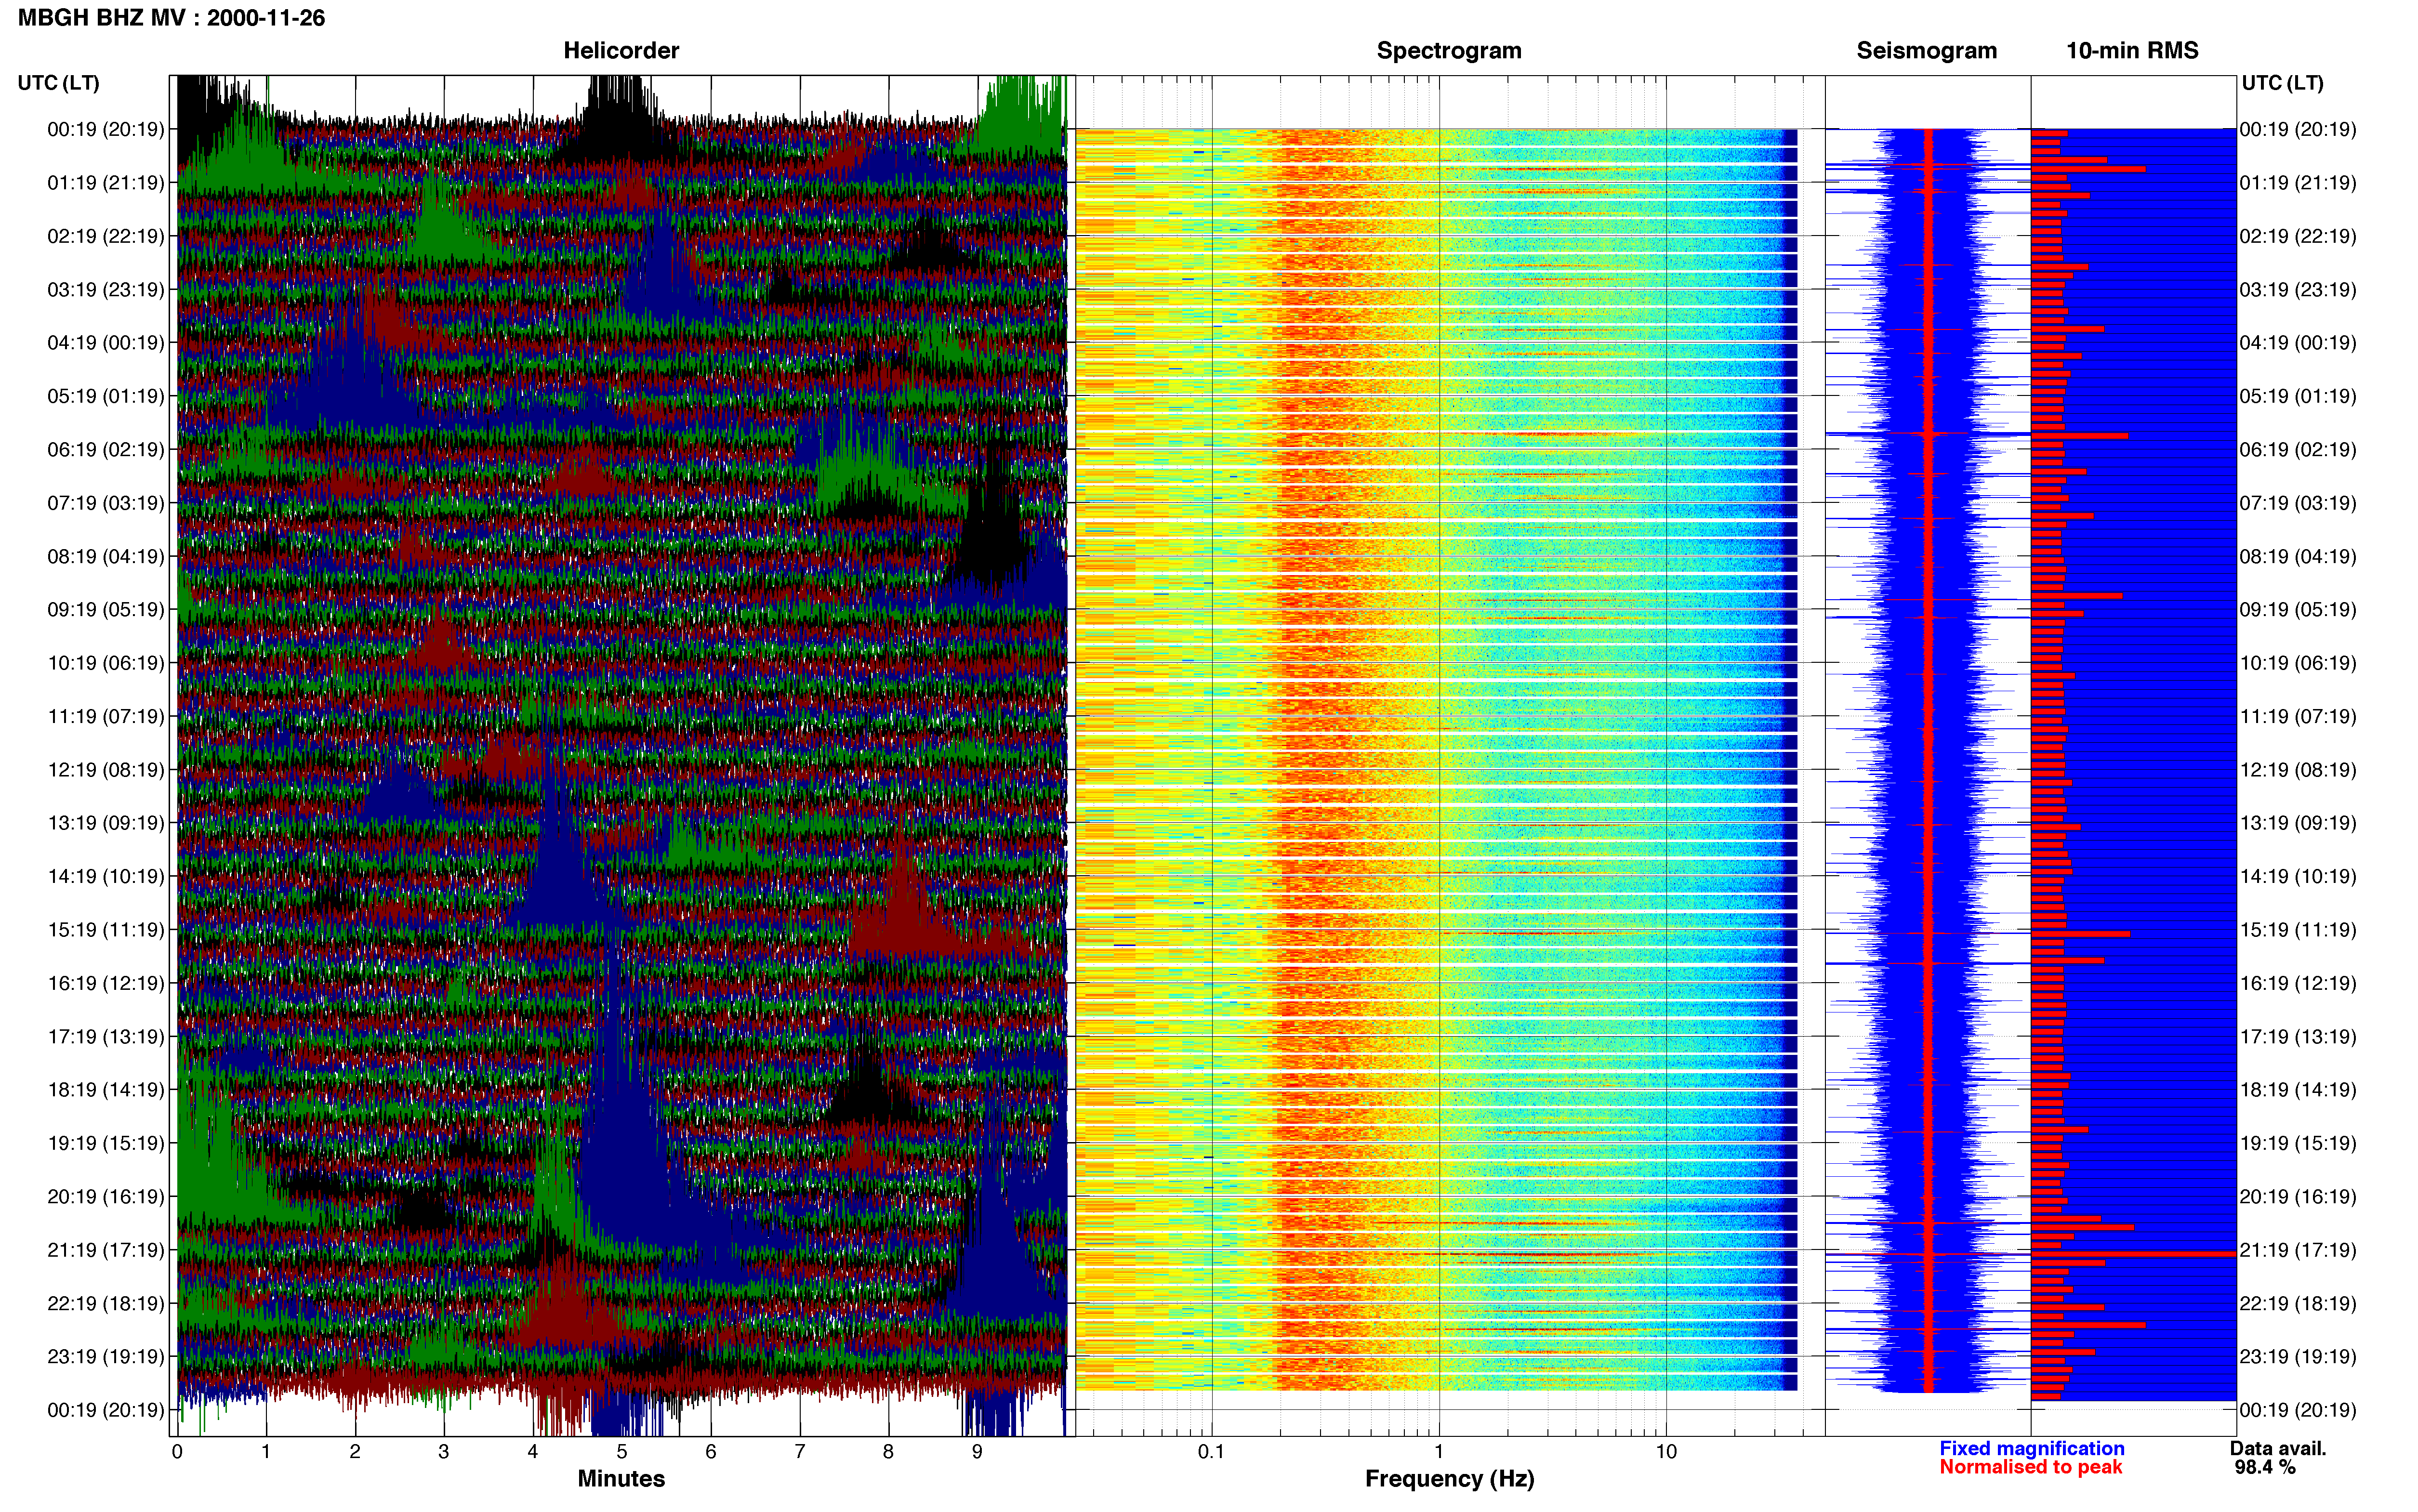The width and height of the screenshot is (2418, 1512).
Task: Click the left '12:19 (08:19)' time label
Action: click(106, 770)
